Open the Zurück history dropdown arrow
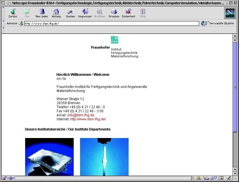The height and width of the screenshot is (182, 239). (x=15, y=10)
